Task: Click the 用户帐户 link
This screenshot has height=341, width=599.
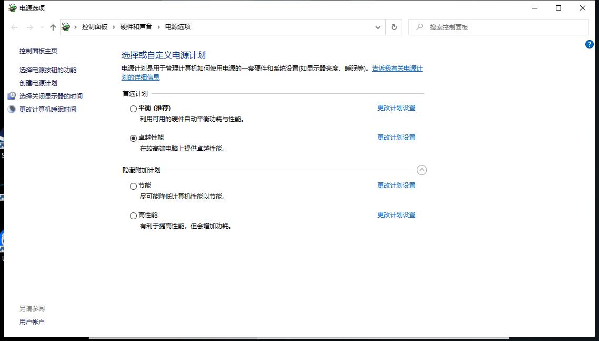Action: pyautogui.click(x=32, y=321)
